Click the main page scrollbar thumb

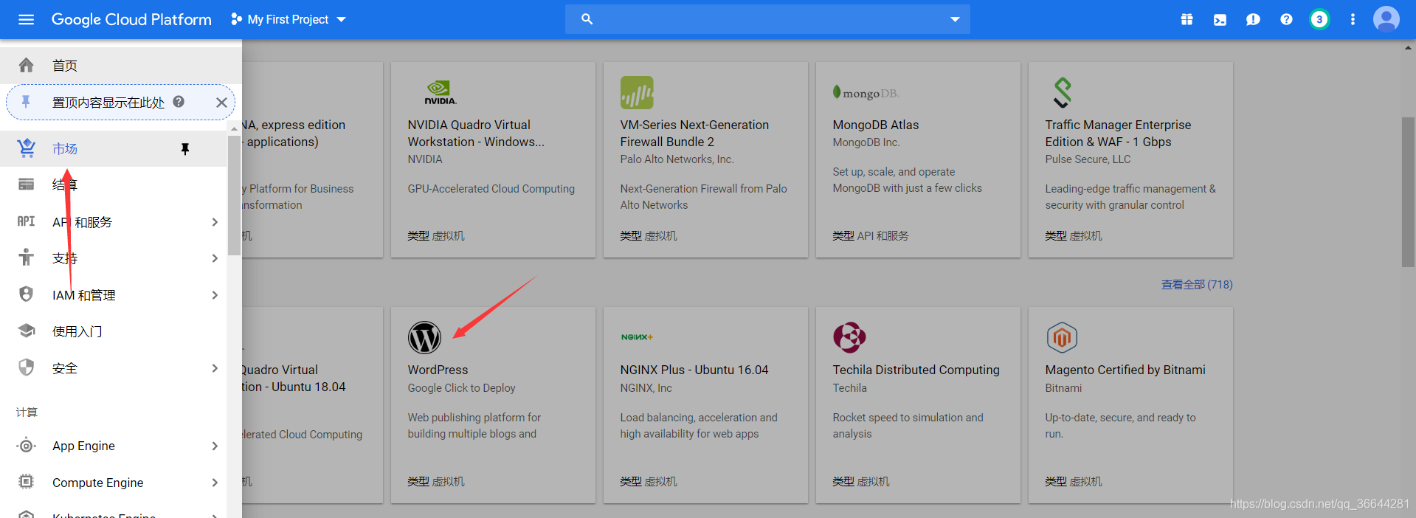1408,192
